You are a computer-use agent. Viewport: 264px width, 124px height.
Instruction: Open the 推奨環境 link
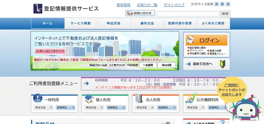click(x=123, y=5)
